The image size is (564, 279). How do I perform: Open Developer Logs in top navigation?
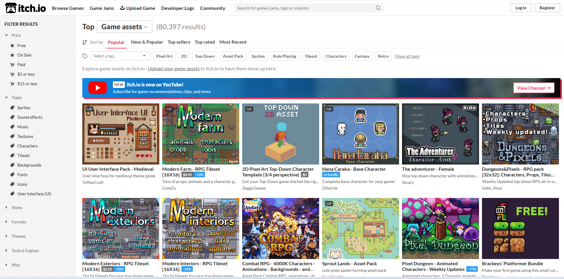click(178, 8)
